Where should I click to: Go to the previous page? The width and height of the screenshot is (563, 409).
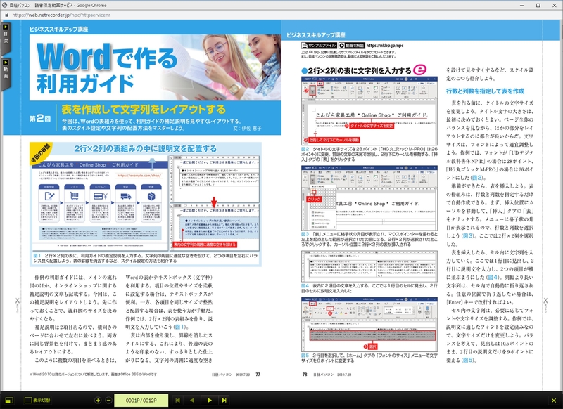(192, 401)
